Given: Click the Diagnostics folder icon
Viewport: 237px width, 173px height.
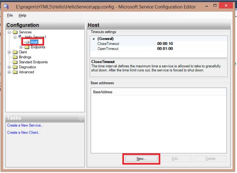Looking at the screenshot, I should coord(15,67).
